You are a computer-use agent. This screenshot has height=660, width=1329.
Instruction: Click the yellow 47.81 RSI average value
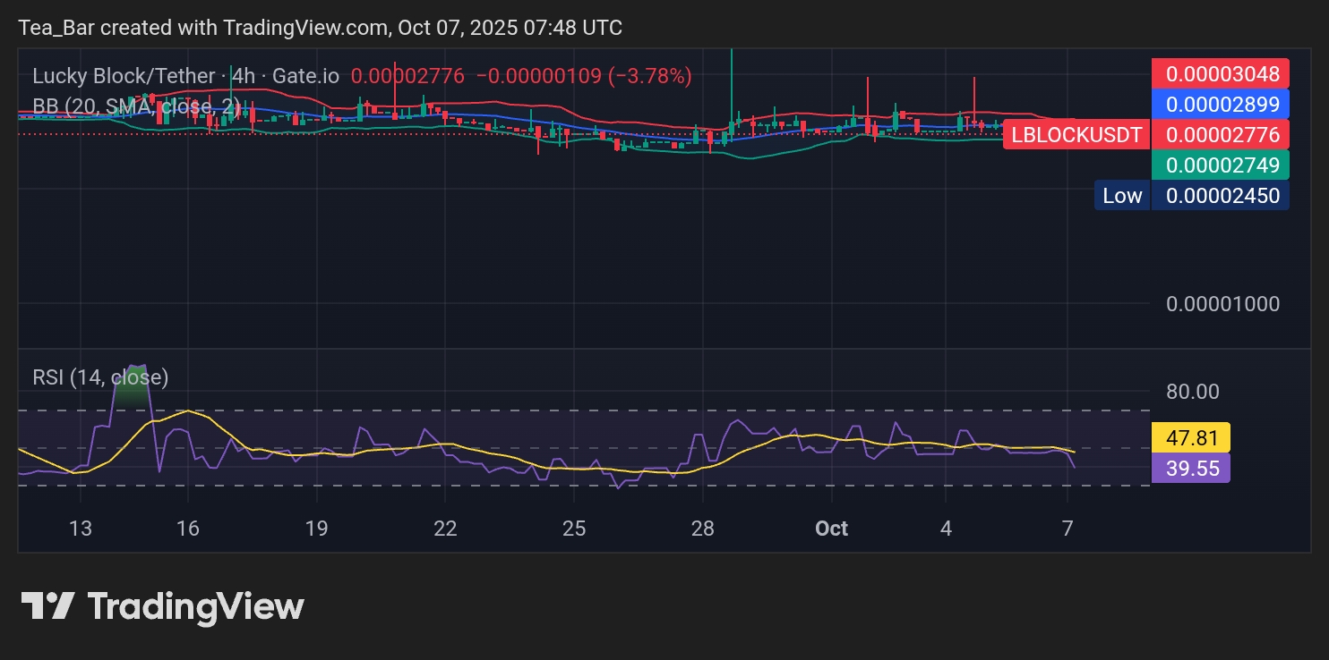point(1191,437)
